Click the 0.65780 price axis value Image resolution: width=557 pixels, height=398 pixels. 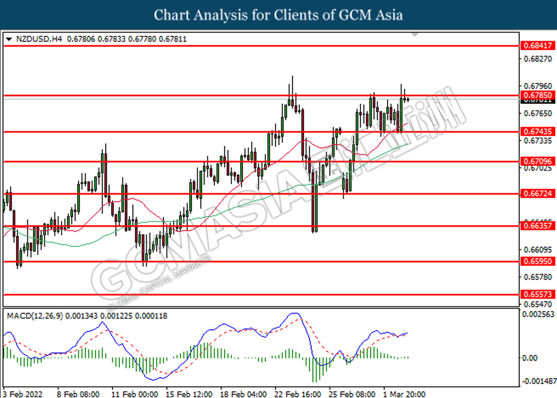coord(538,277)
